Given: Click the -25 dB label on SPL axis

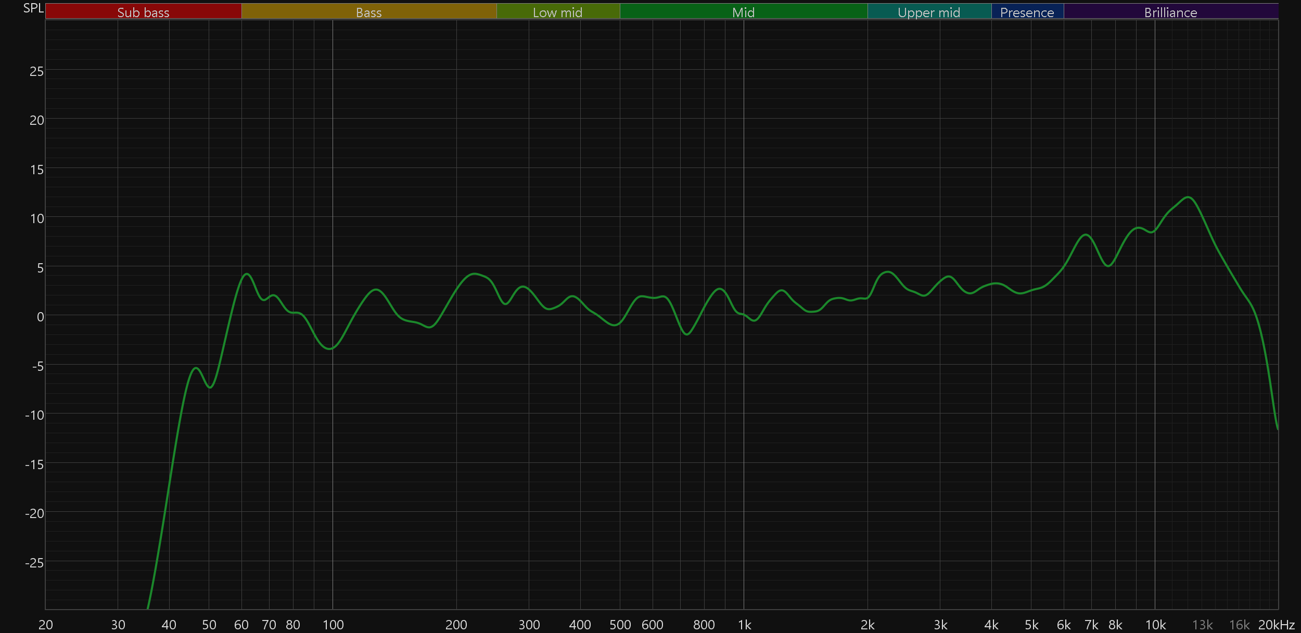Looking at the screenshot, I should coord(34,563).
